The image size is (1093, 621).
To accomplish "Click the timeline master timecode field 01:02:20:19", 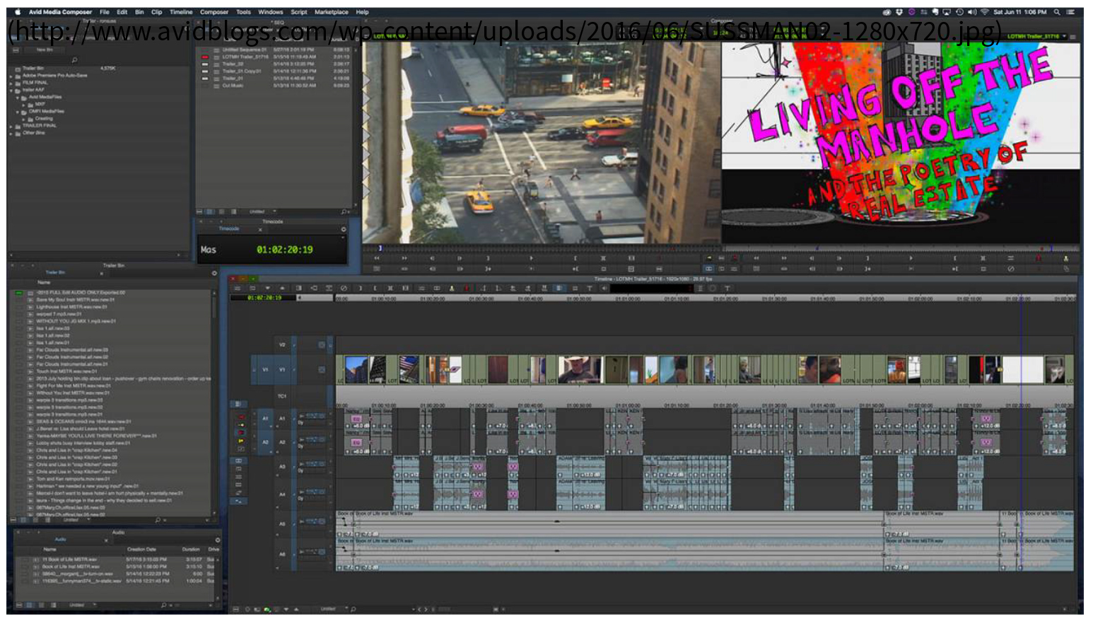I will click(264, 298).
